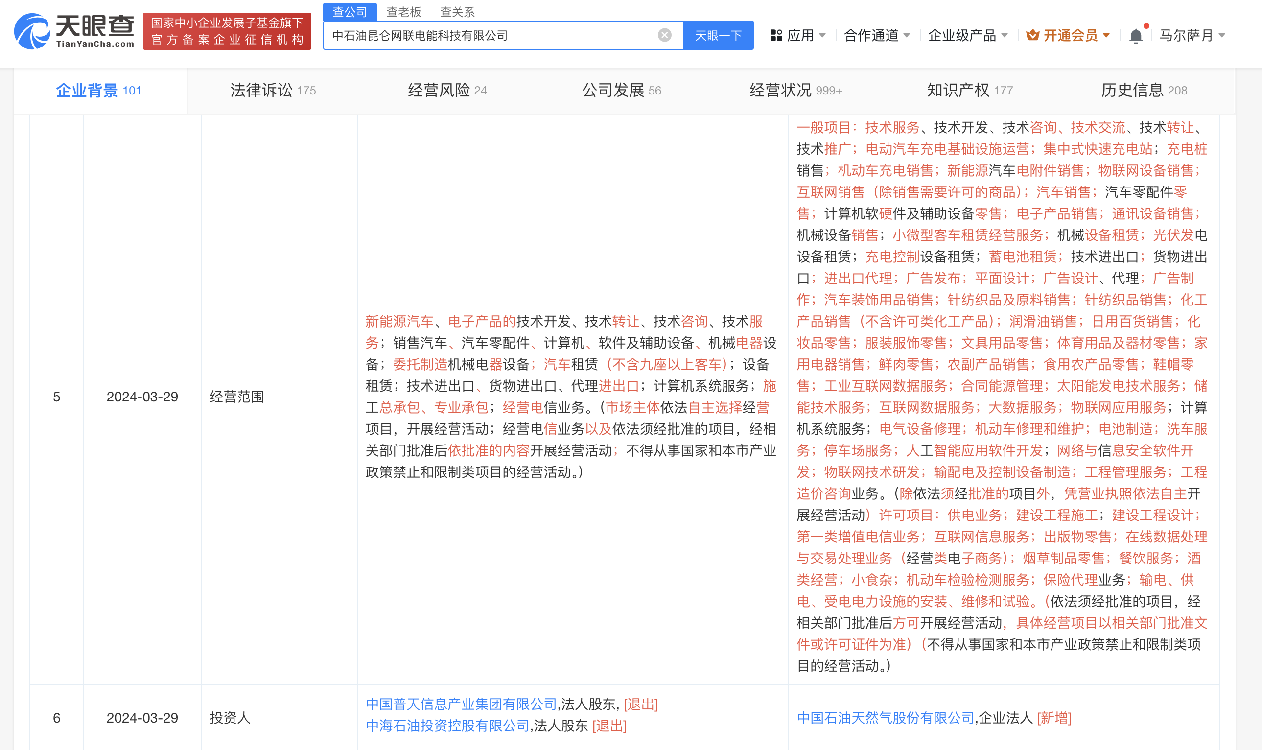
Task: Switch to the 查关系 search tab
Action: (457, 12)
